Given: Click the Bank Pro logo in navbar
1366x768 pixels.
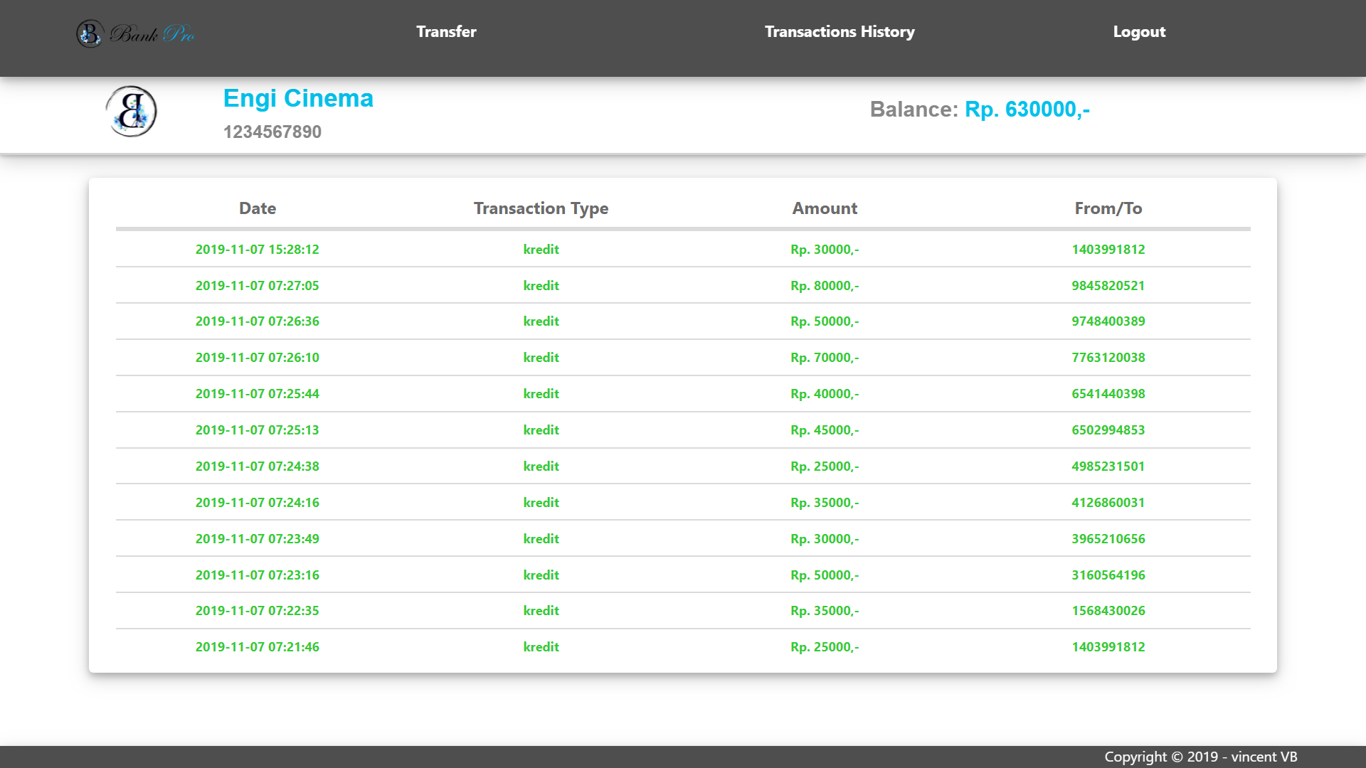Looking at the screenshot, I should point(135,33).
